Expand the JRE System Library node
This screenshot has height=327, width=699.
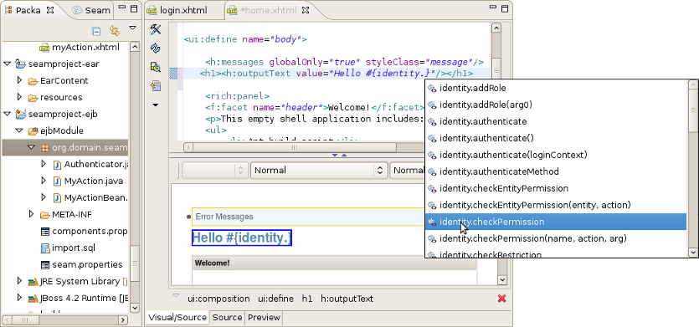[x=19, y=281]
